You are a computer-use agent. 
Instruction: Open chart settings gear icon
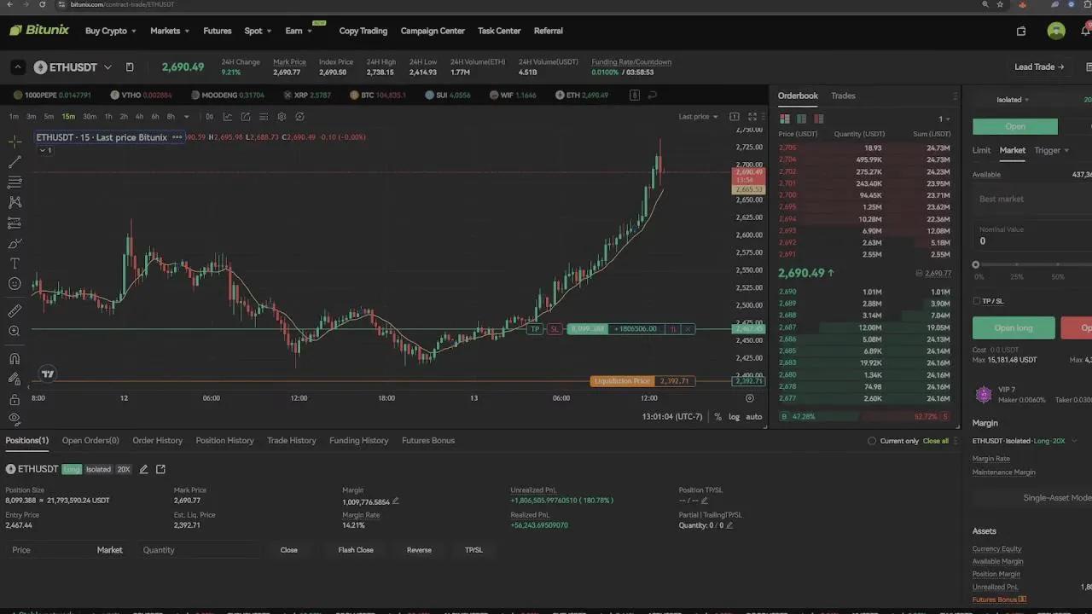point(282,117)
